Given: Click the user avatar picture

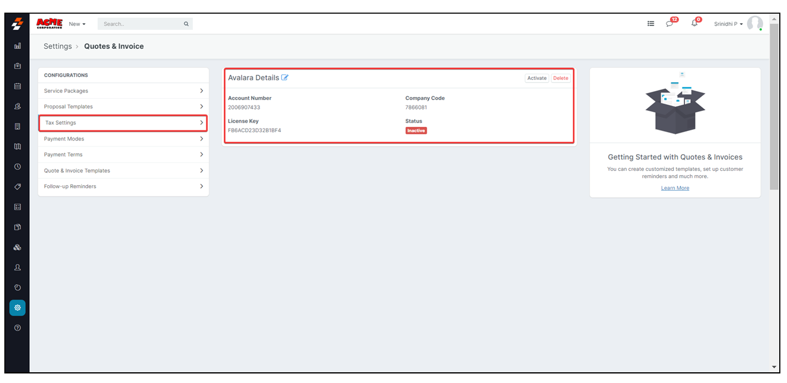Looking at the screenshot, I should (755, 24).
